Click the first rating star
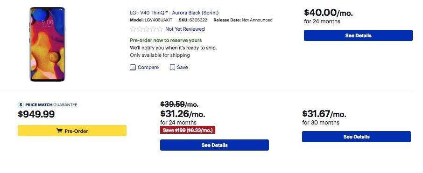Screen dimensions: 423x173 click(133, 29)
